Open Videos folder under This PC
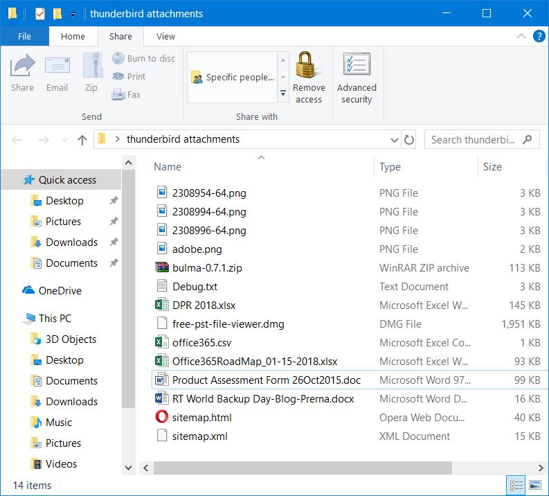Viewport: 549px width, 496px height. pos(54,463)
